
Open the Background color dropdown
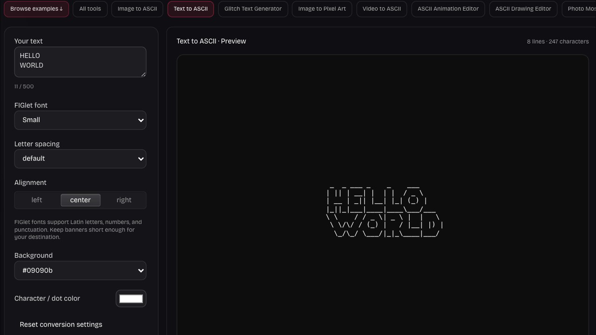click(80, 270)
